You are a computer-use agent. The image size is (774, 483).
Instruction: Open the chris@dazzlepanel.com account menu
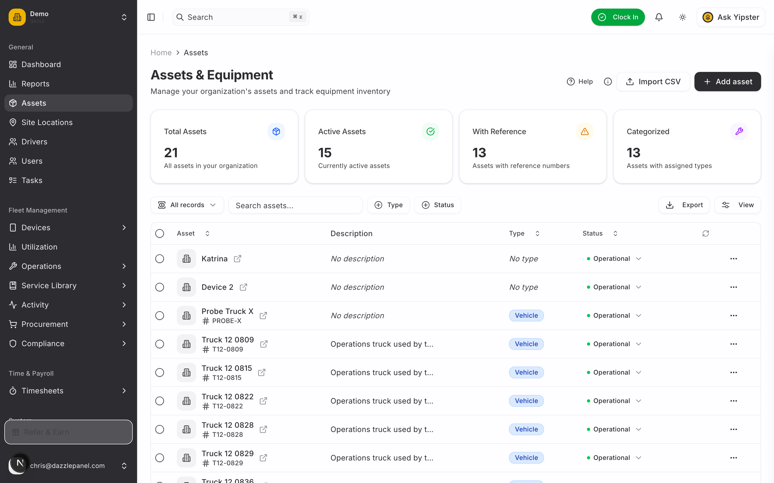[x=69, y=466]
